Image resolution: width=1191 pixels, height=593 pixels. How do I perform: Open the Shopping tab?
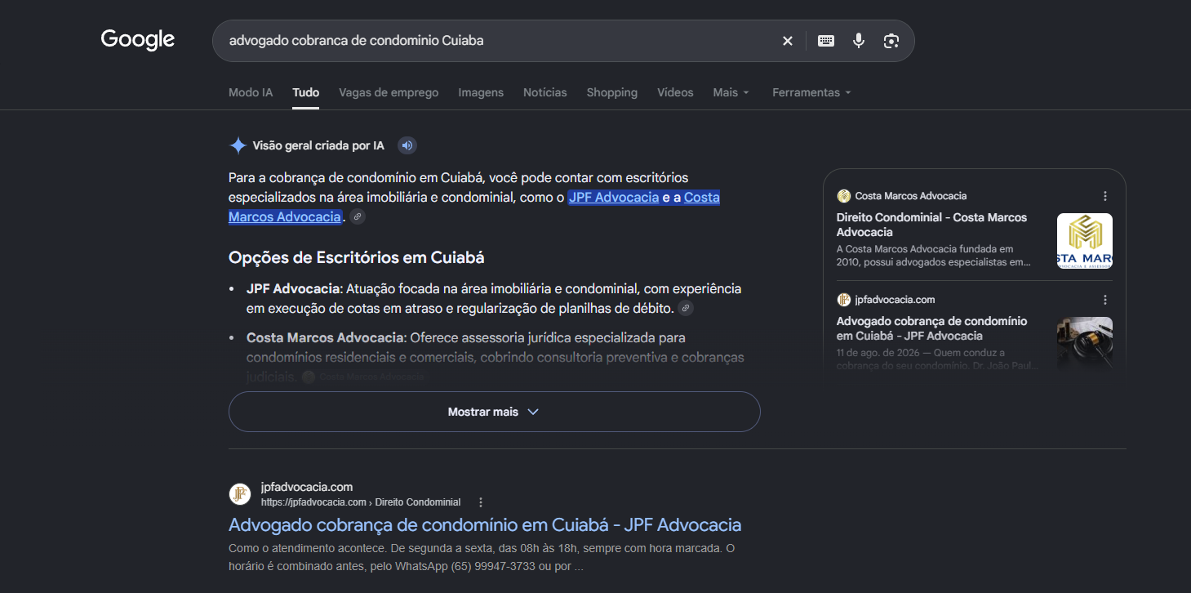click(612, 92)
